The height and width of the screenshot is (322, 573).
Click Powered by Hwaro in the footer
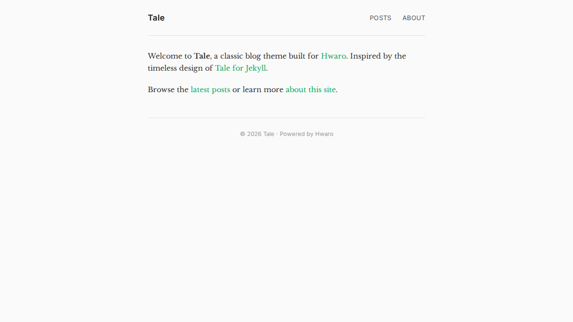[x=324, y=134]
